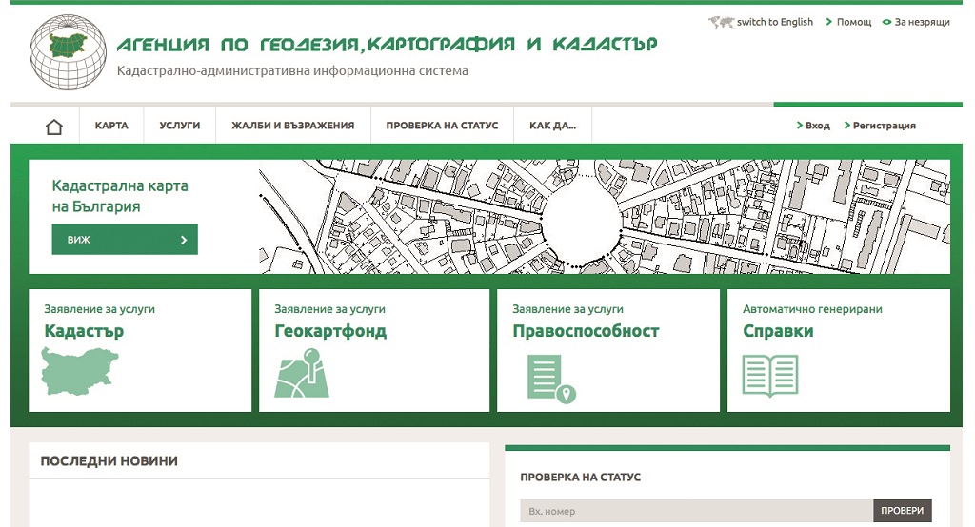Click the ПРОВЕРИ button
This screenshot has height=527, width=975.
(x=903, y=511)
